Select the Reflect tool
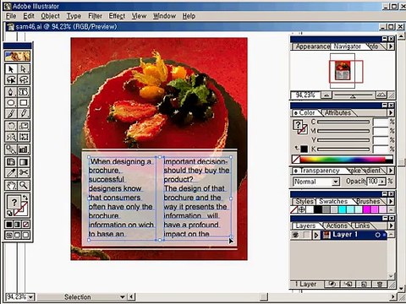This screenshot has height=304, width=406. coord(11,137)
